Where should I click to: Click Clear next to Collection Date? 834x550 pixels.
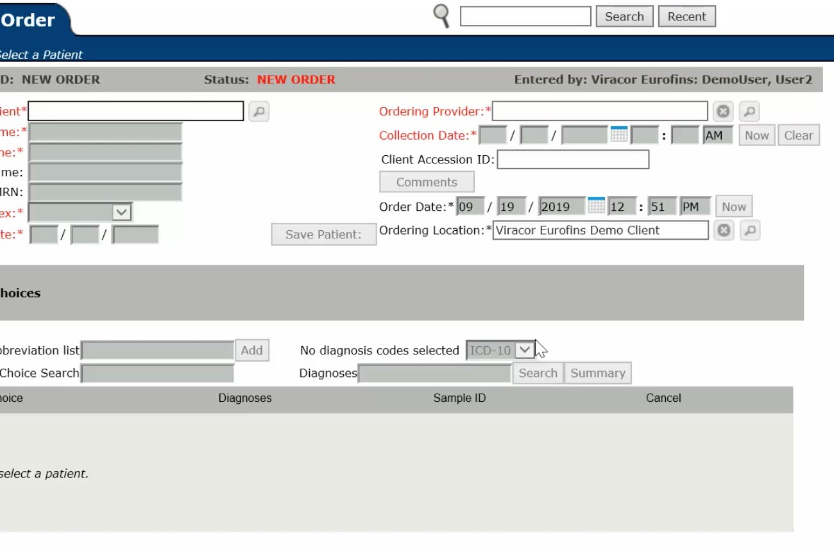click(798, 135)
